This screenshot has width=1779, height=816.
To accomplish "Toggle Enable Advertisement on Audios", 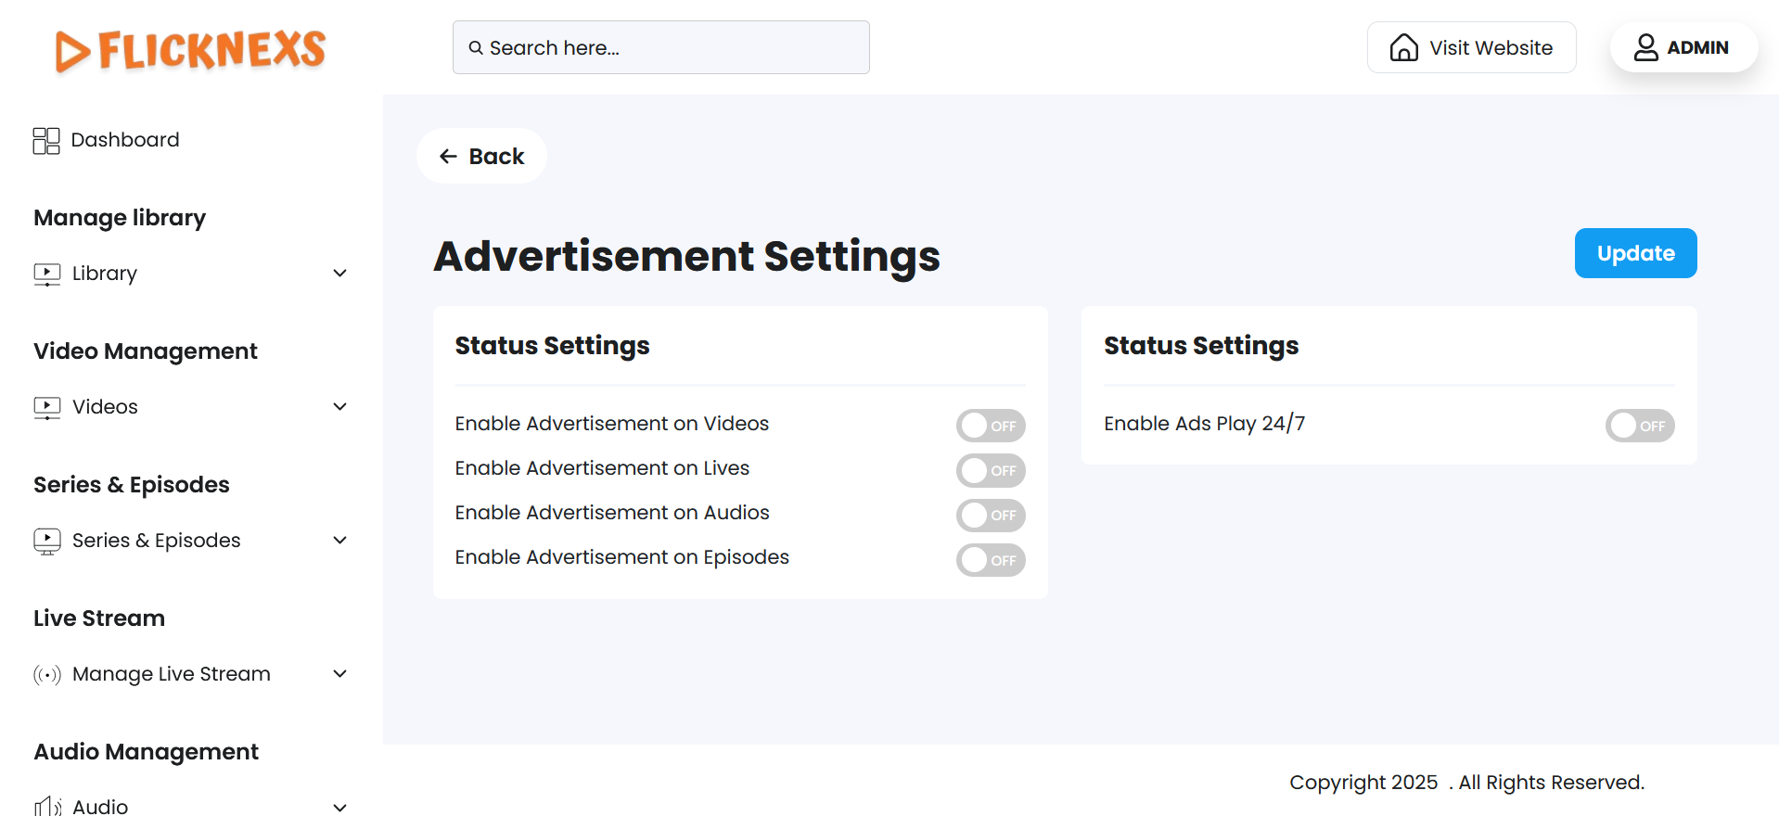I will coord(990,515).
